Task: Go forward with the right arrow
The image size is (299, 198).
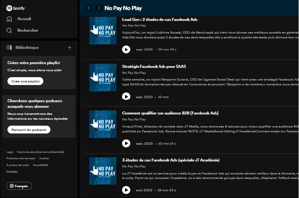Action: pyautogui.click(x=99, y=8)
